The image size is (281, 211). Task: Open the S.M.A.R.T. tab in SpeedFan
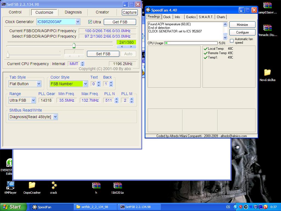tap(206, 17)
